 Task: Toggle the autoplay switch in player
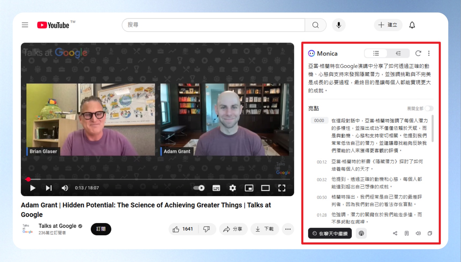click(199, 188)
